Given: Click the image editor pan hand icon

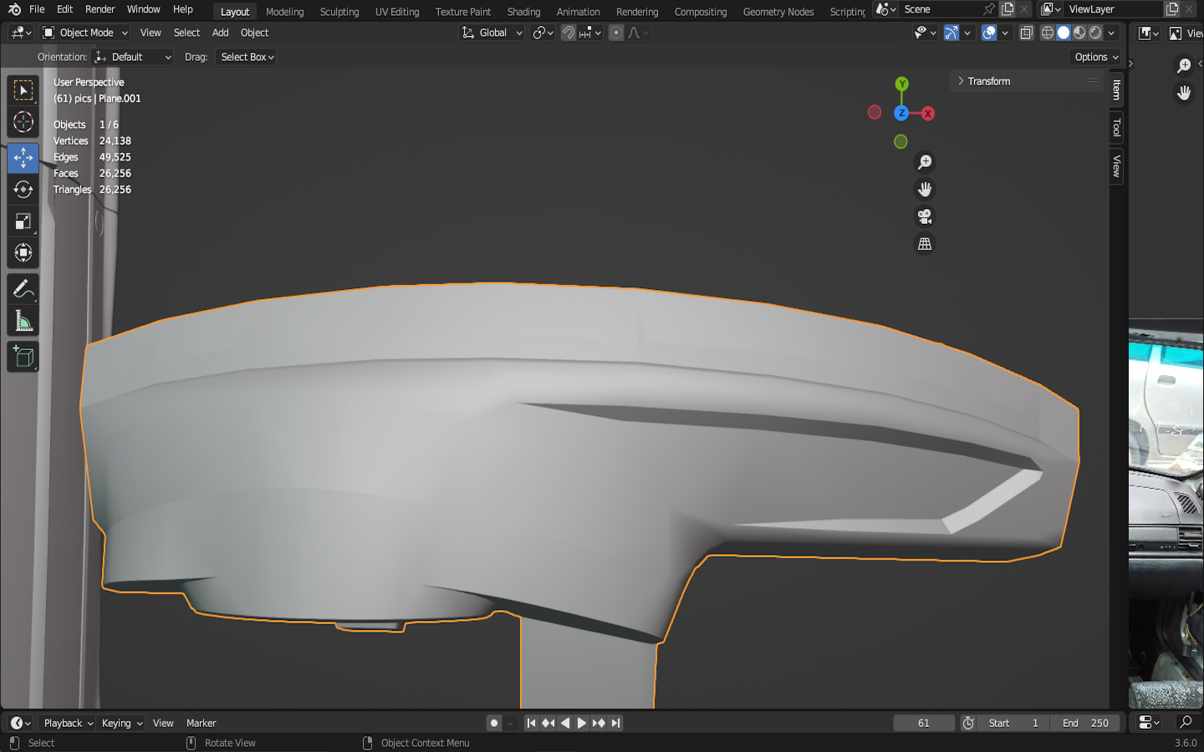Looking at the screenshot, I should (x=1184, y=93).
